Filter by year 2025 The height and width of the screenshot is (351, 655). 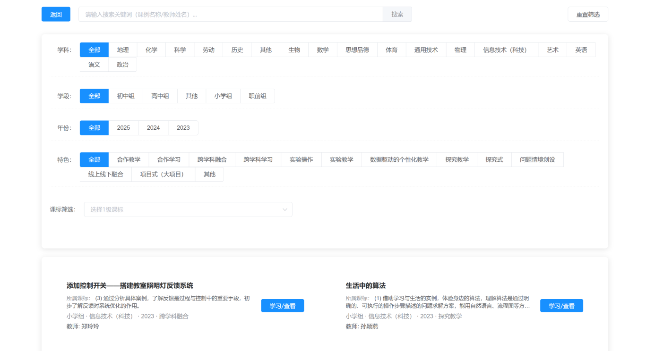pyautogui.click(x=123, y=128)
